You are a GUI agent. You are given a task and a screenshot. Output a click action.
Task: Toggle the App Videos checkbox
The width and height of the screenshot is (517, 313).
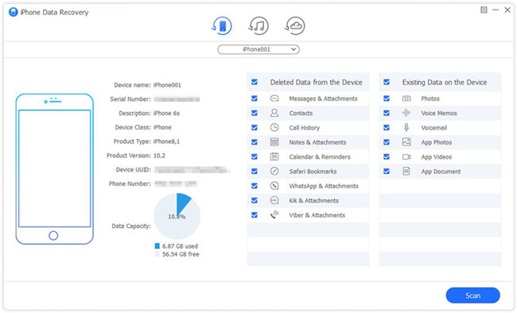387,156
